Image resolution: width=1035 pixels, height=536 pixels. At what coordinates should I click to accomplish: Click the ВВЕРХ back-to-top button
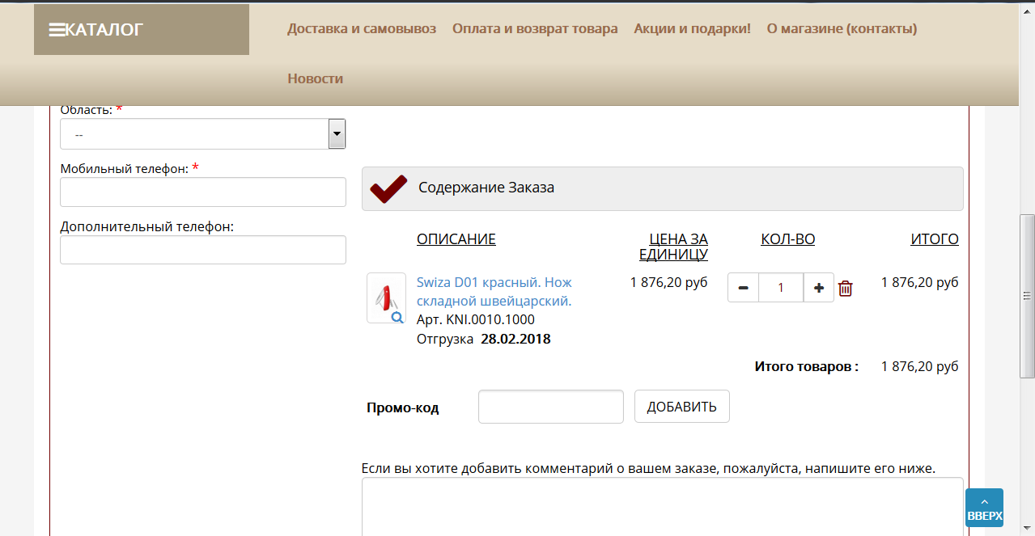(x=984, y=509)
